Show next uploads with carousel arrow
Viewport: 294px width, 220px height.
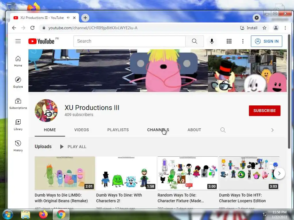point(279,173)
